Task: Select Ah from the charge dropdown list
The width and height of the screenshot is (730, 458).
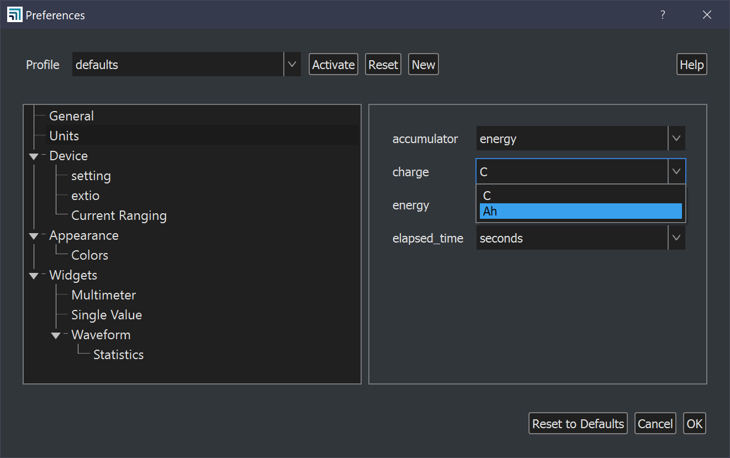Action: [580, 211]
